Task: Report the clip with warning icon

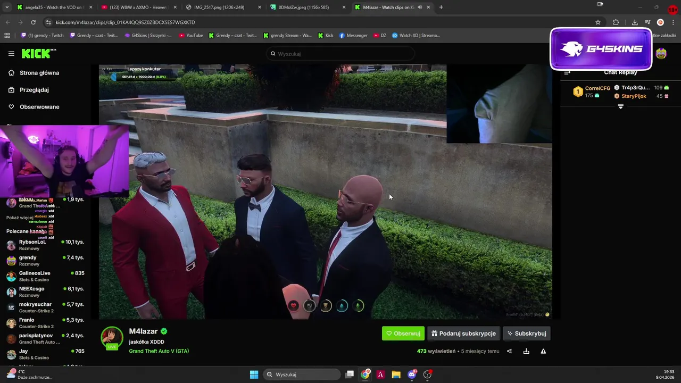Action: tap(543, 351)
